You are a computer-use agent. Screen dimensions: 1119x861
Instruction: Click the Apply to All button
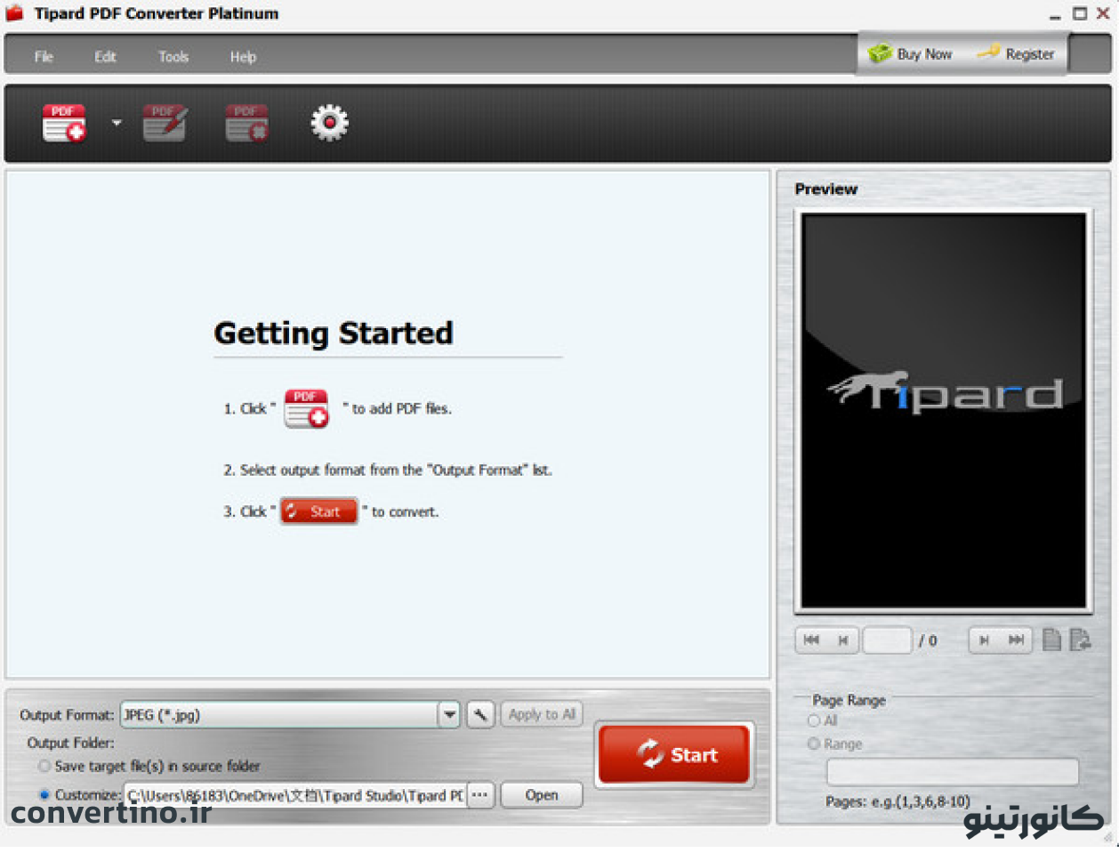[x=542, y=714]
